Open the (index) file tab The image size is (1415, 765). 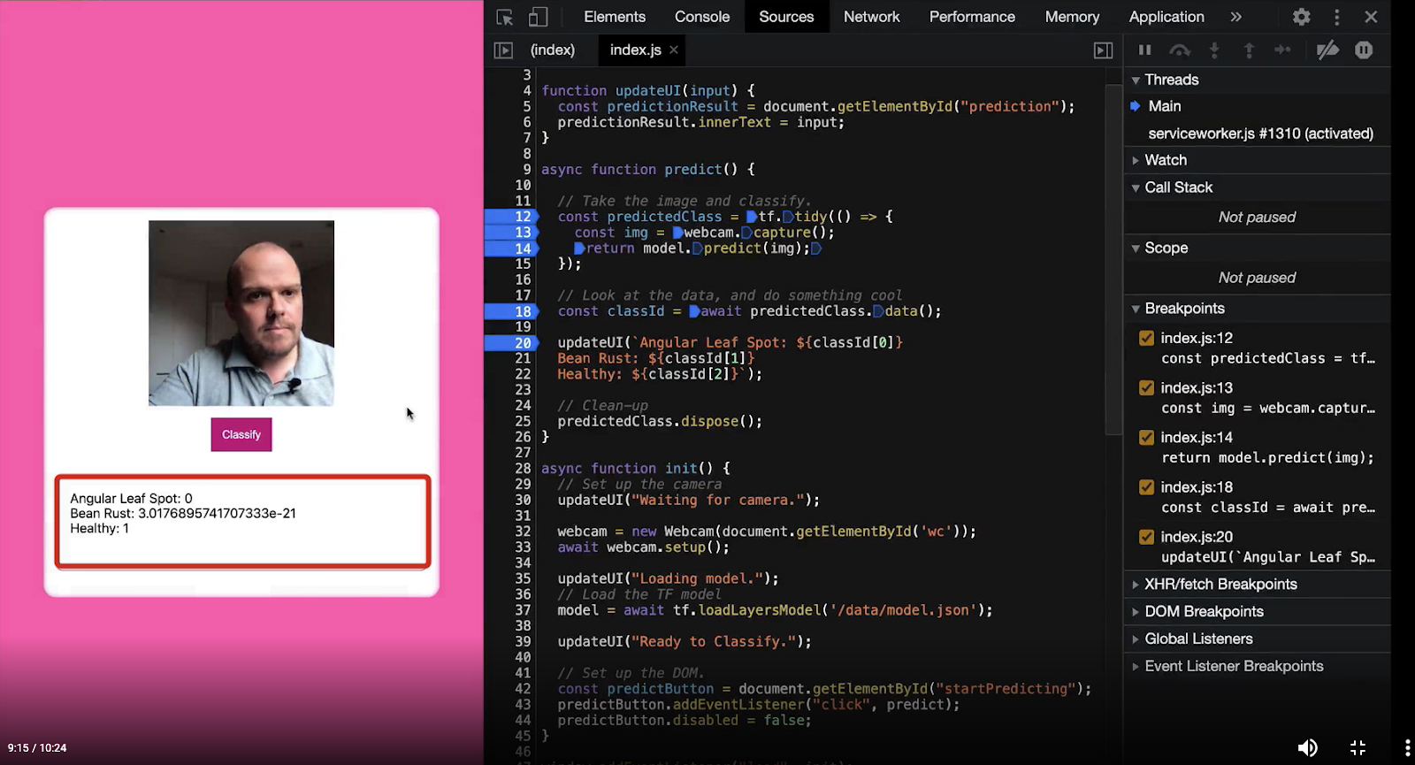click(553, 50)
